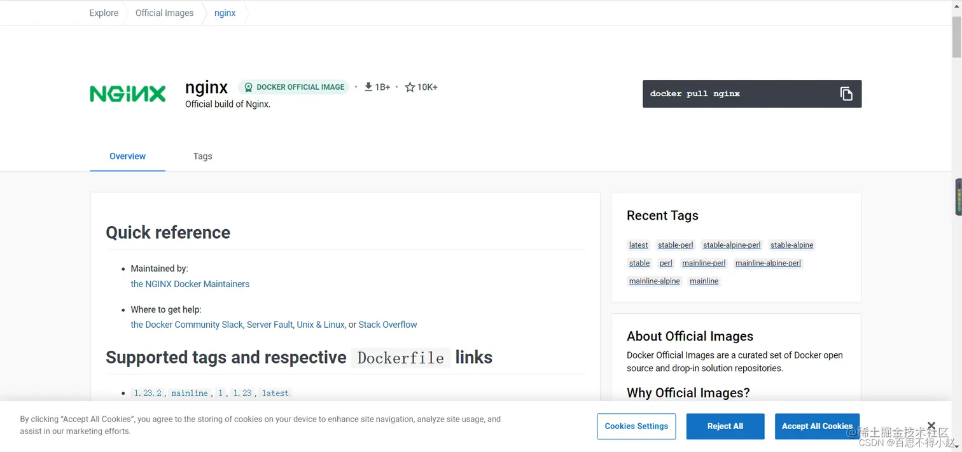Click the 1.23 tag in Dockerfile links

(242, 393)
